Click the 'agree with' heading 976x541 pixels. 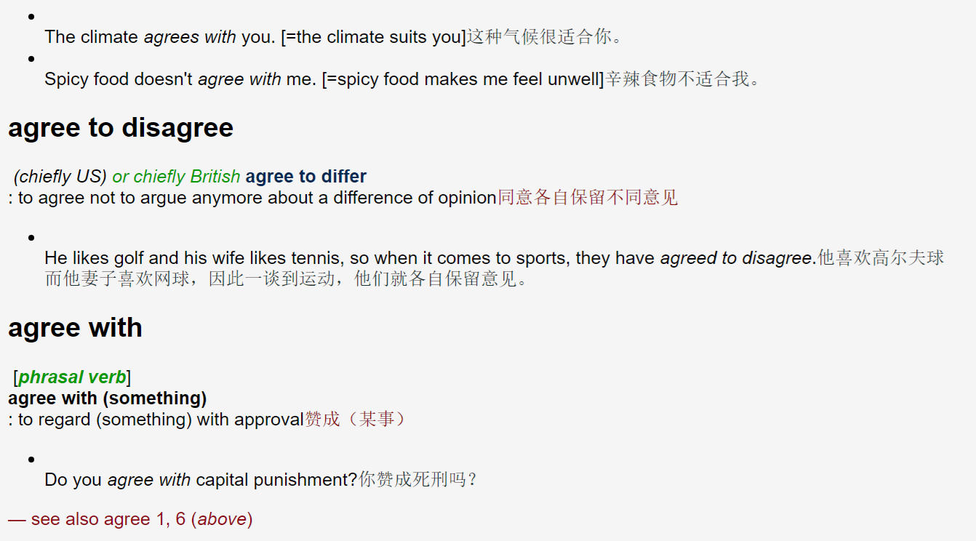(x=75, y=327)
